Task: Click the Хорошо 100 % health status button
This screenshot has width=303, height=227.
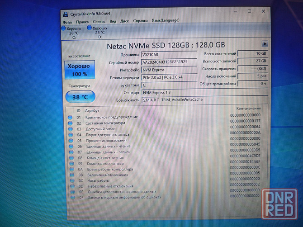Action: (80, 70)
